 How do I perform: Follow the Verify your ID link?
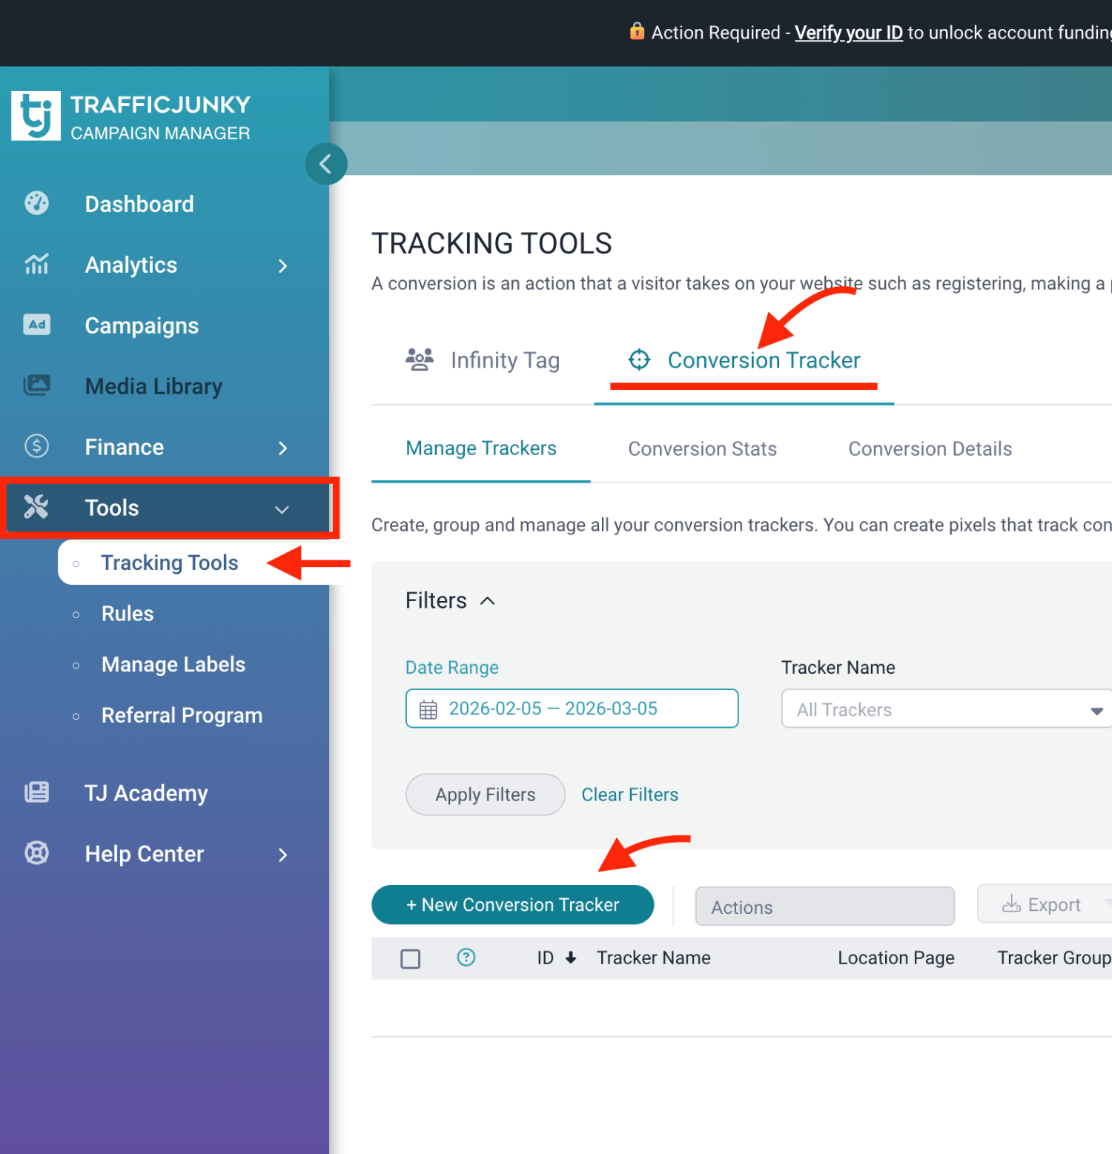(x=848, y=33)
